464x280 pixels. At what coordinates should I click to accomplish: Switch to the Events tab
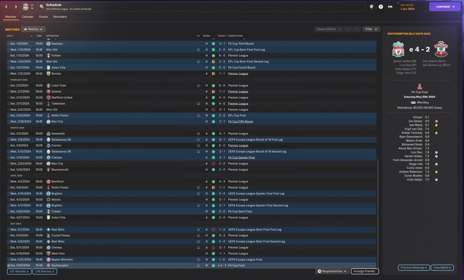pos(43,17)
